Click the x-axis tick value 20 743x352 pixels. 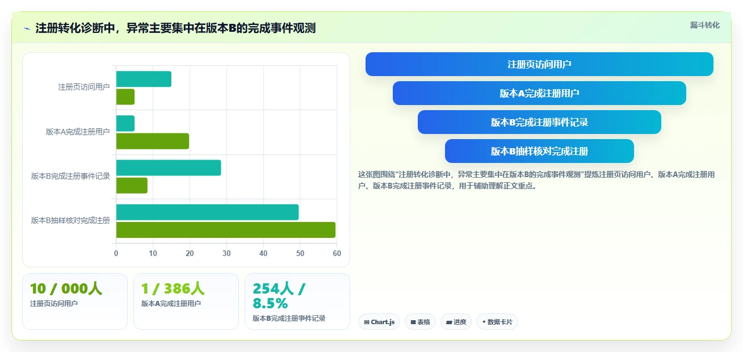point(190,253)
